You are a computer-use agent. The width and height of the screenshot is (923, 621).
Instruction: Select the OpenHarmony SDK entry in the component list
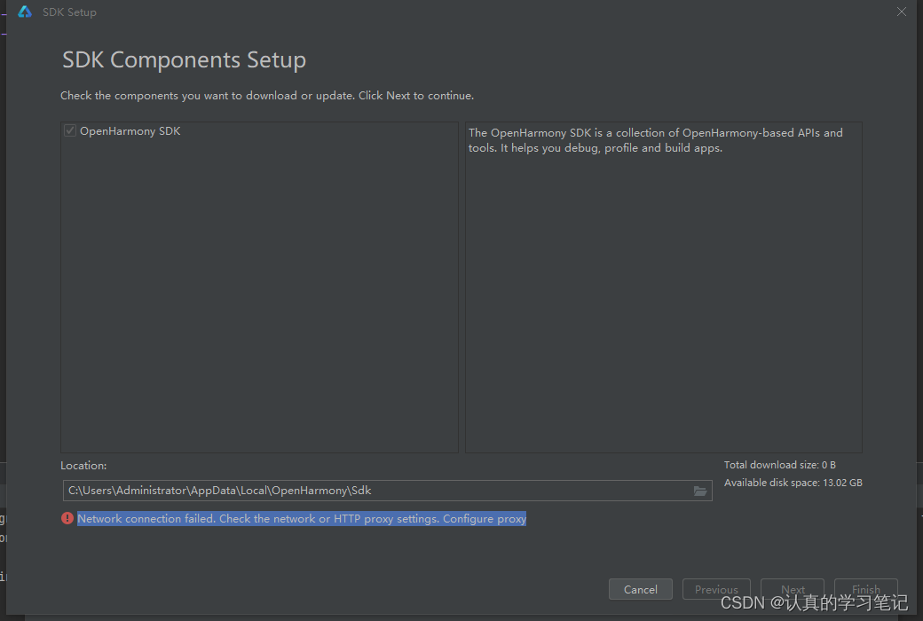pos(130,130)
